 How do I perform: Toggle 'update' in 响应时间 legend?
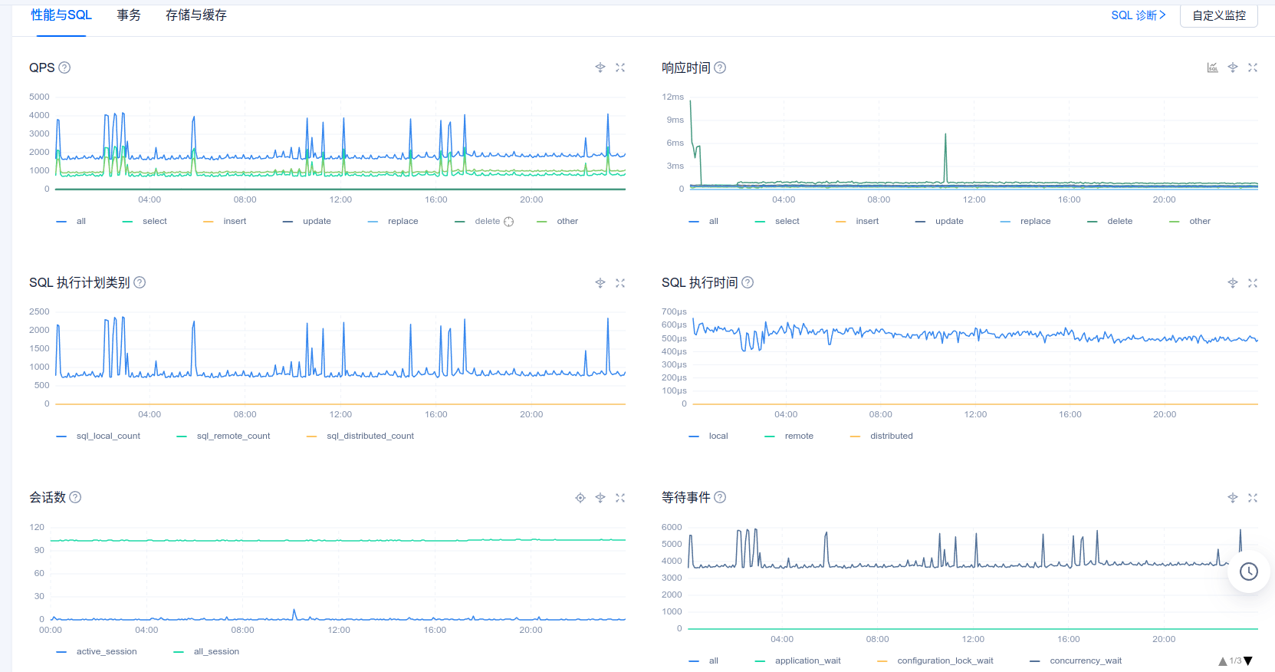coord(939,221)
